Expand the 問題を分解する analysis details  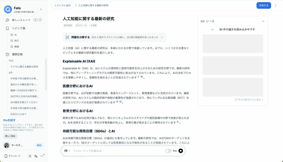coord(161,37)
